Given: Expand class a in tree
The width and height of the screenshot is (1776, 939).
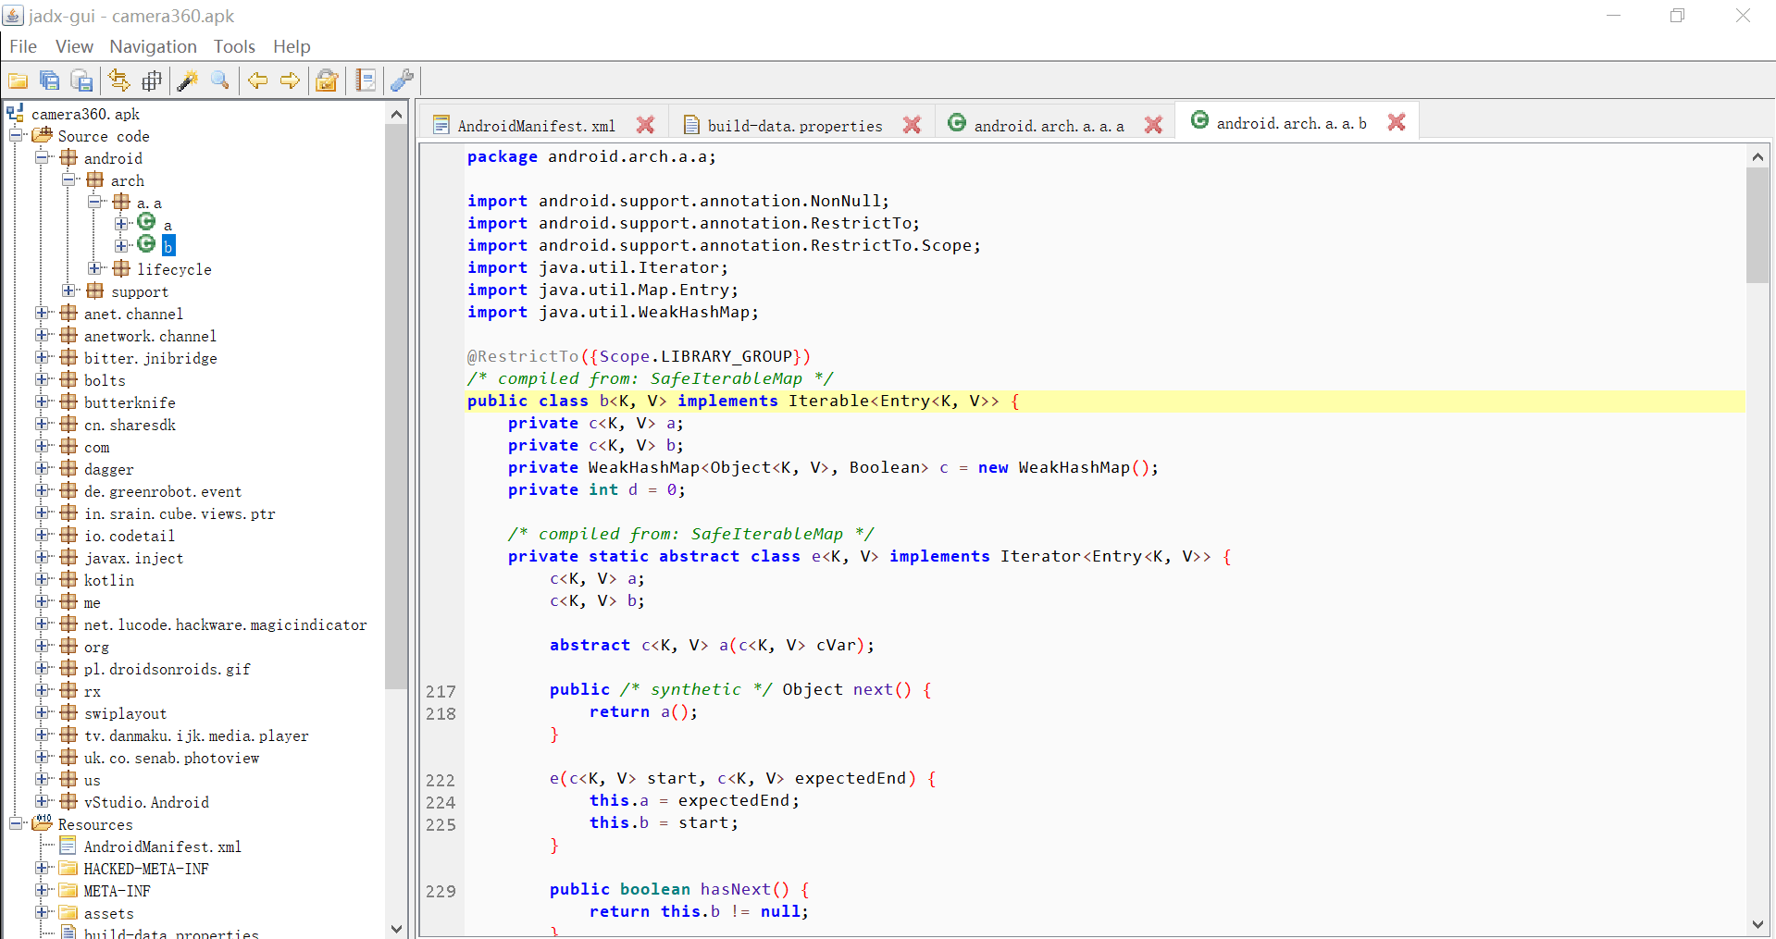Looking at the screenshot, I should click(x=121, y=224).
